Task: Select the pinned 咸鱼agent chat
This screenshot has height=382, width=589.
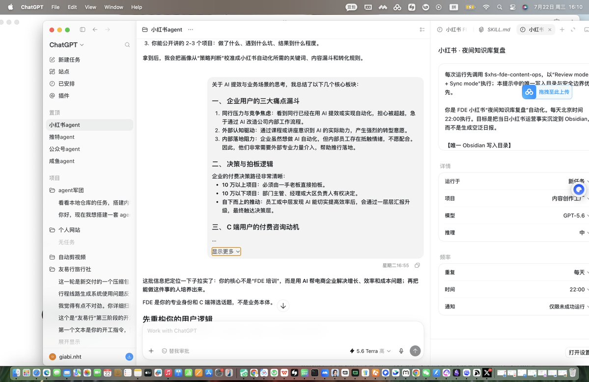Action: (x=89, y=161)
